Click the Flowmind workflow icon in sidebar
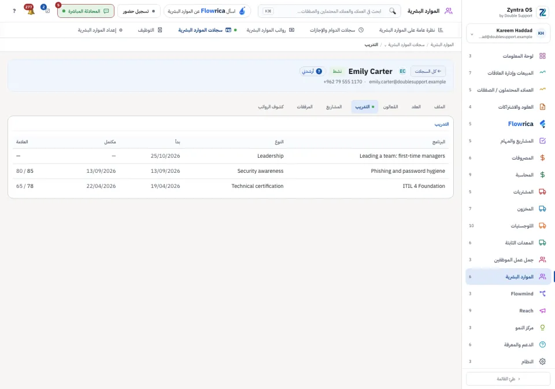Viewport: 555px width, 389px height. tap(542, 294)
